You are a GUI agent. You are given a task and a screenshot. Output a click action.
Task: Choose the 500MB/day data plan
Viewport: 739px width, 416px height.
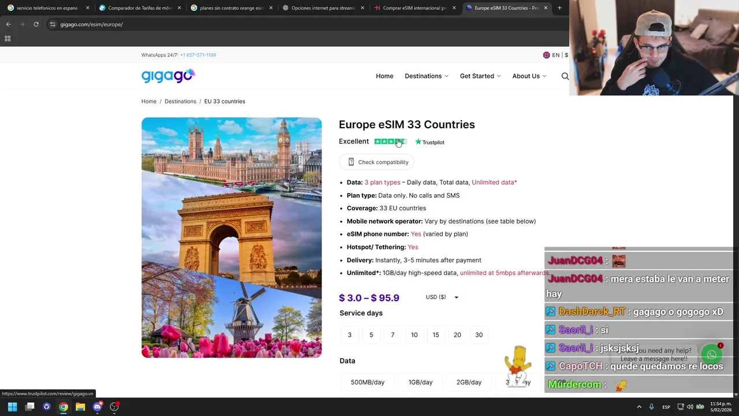click(367, 382)
